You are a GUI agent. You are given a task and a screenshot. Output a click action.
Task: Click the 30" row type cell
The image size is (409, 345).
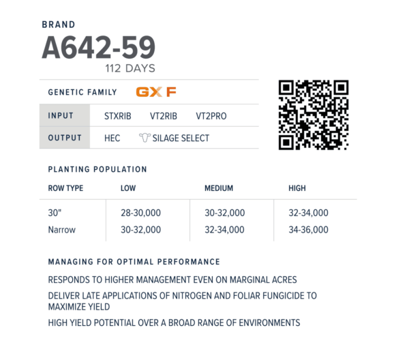55,213
